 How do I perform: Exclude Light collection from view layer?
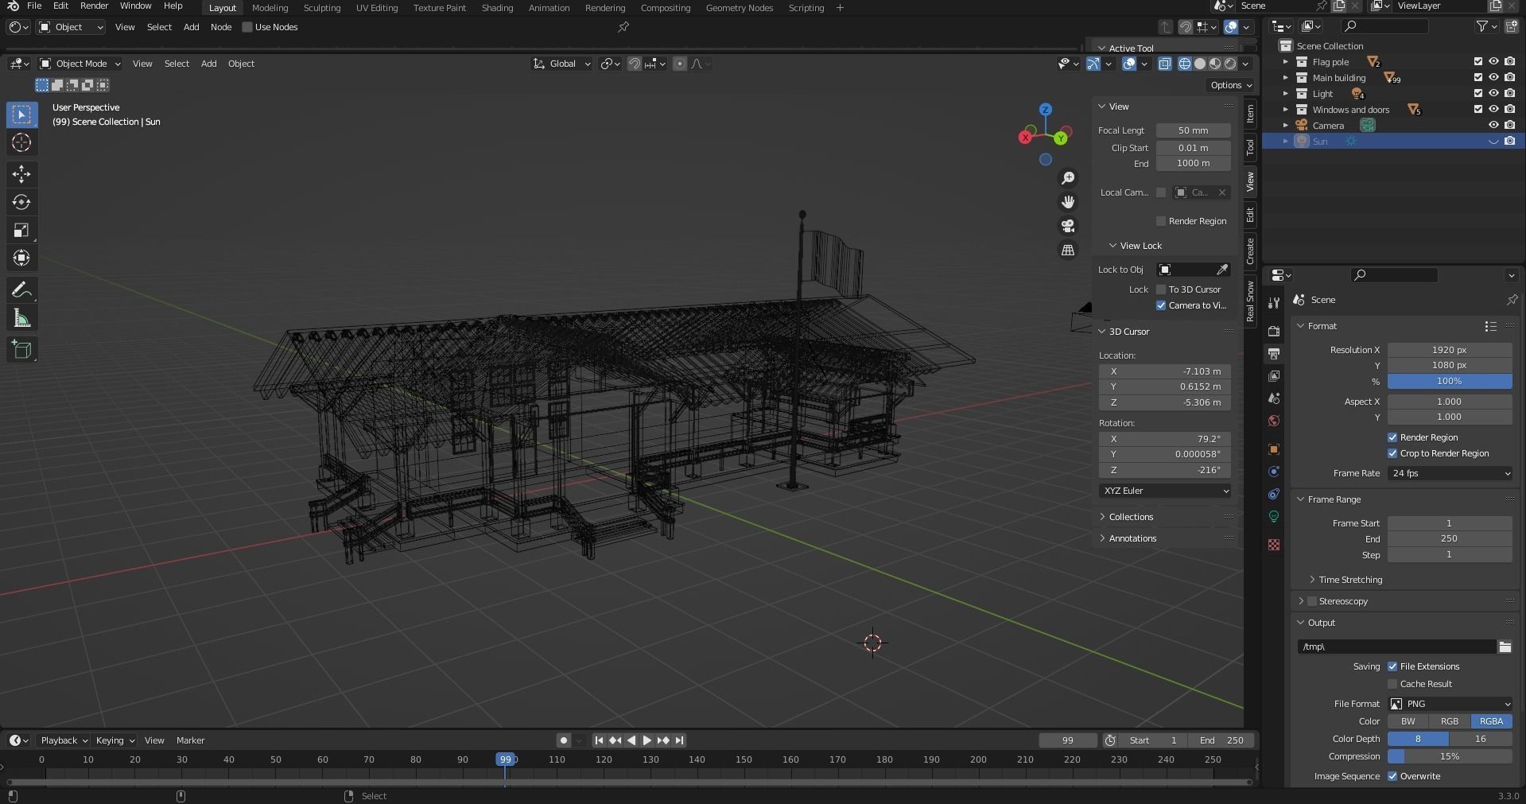(1478, 94)
